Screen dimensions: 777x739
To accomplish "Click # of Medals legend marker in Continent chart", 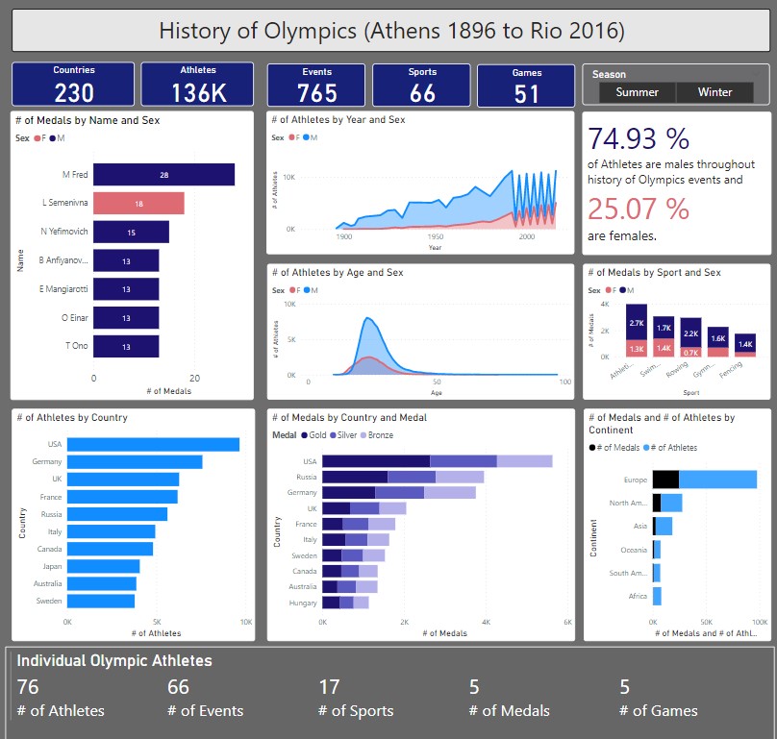I will (593, 448).
